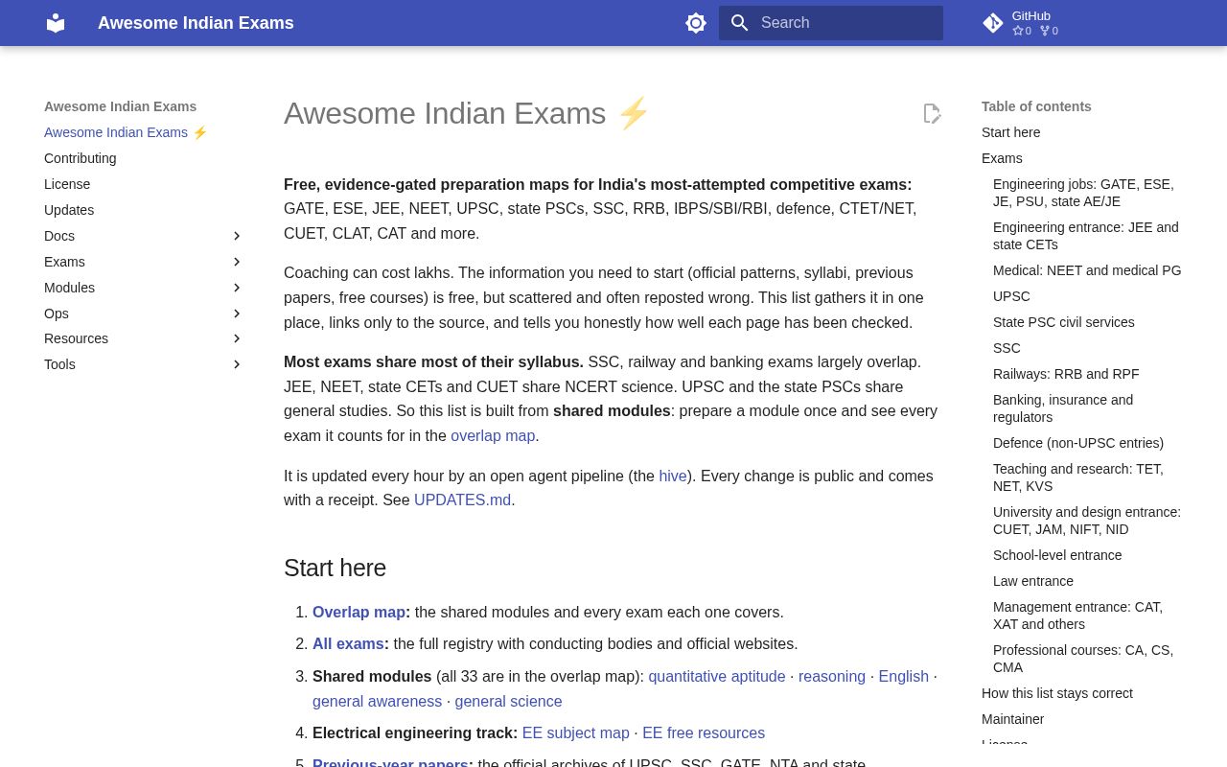
Task: Jump to 'Start here' in table of contents
Action: [x=1010, y=132]
